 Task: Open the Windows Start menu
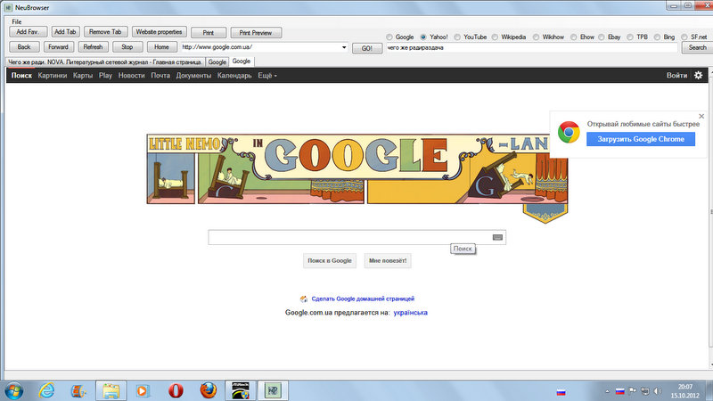tap(13, 390)
